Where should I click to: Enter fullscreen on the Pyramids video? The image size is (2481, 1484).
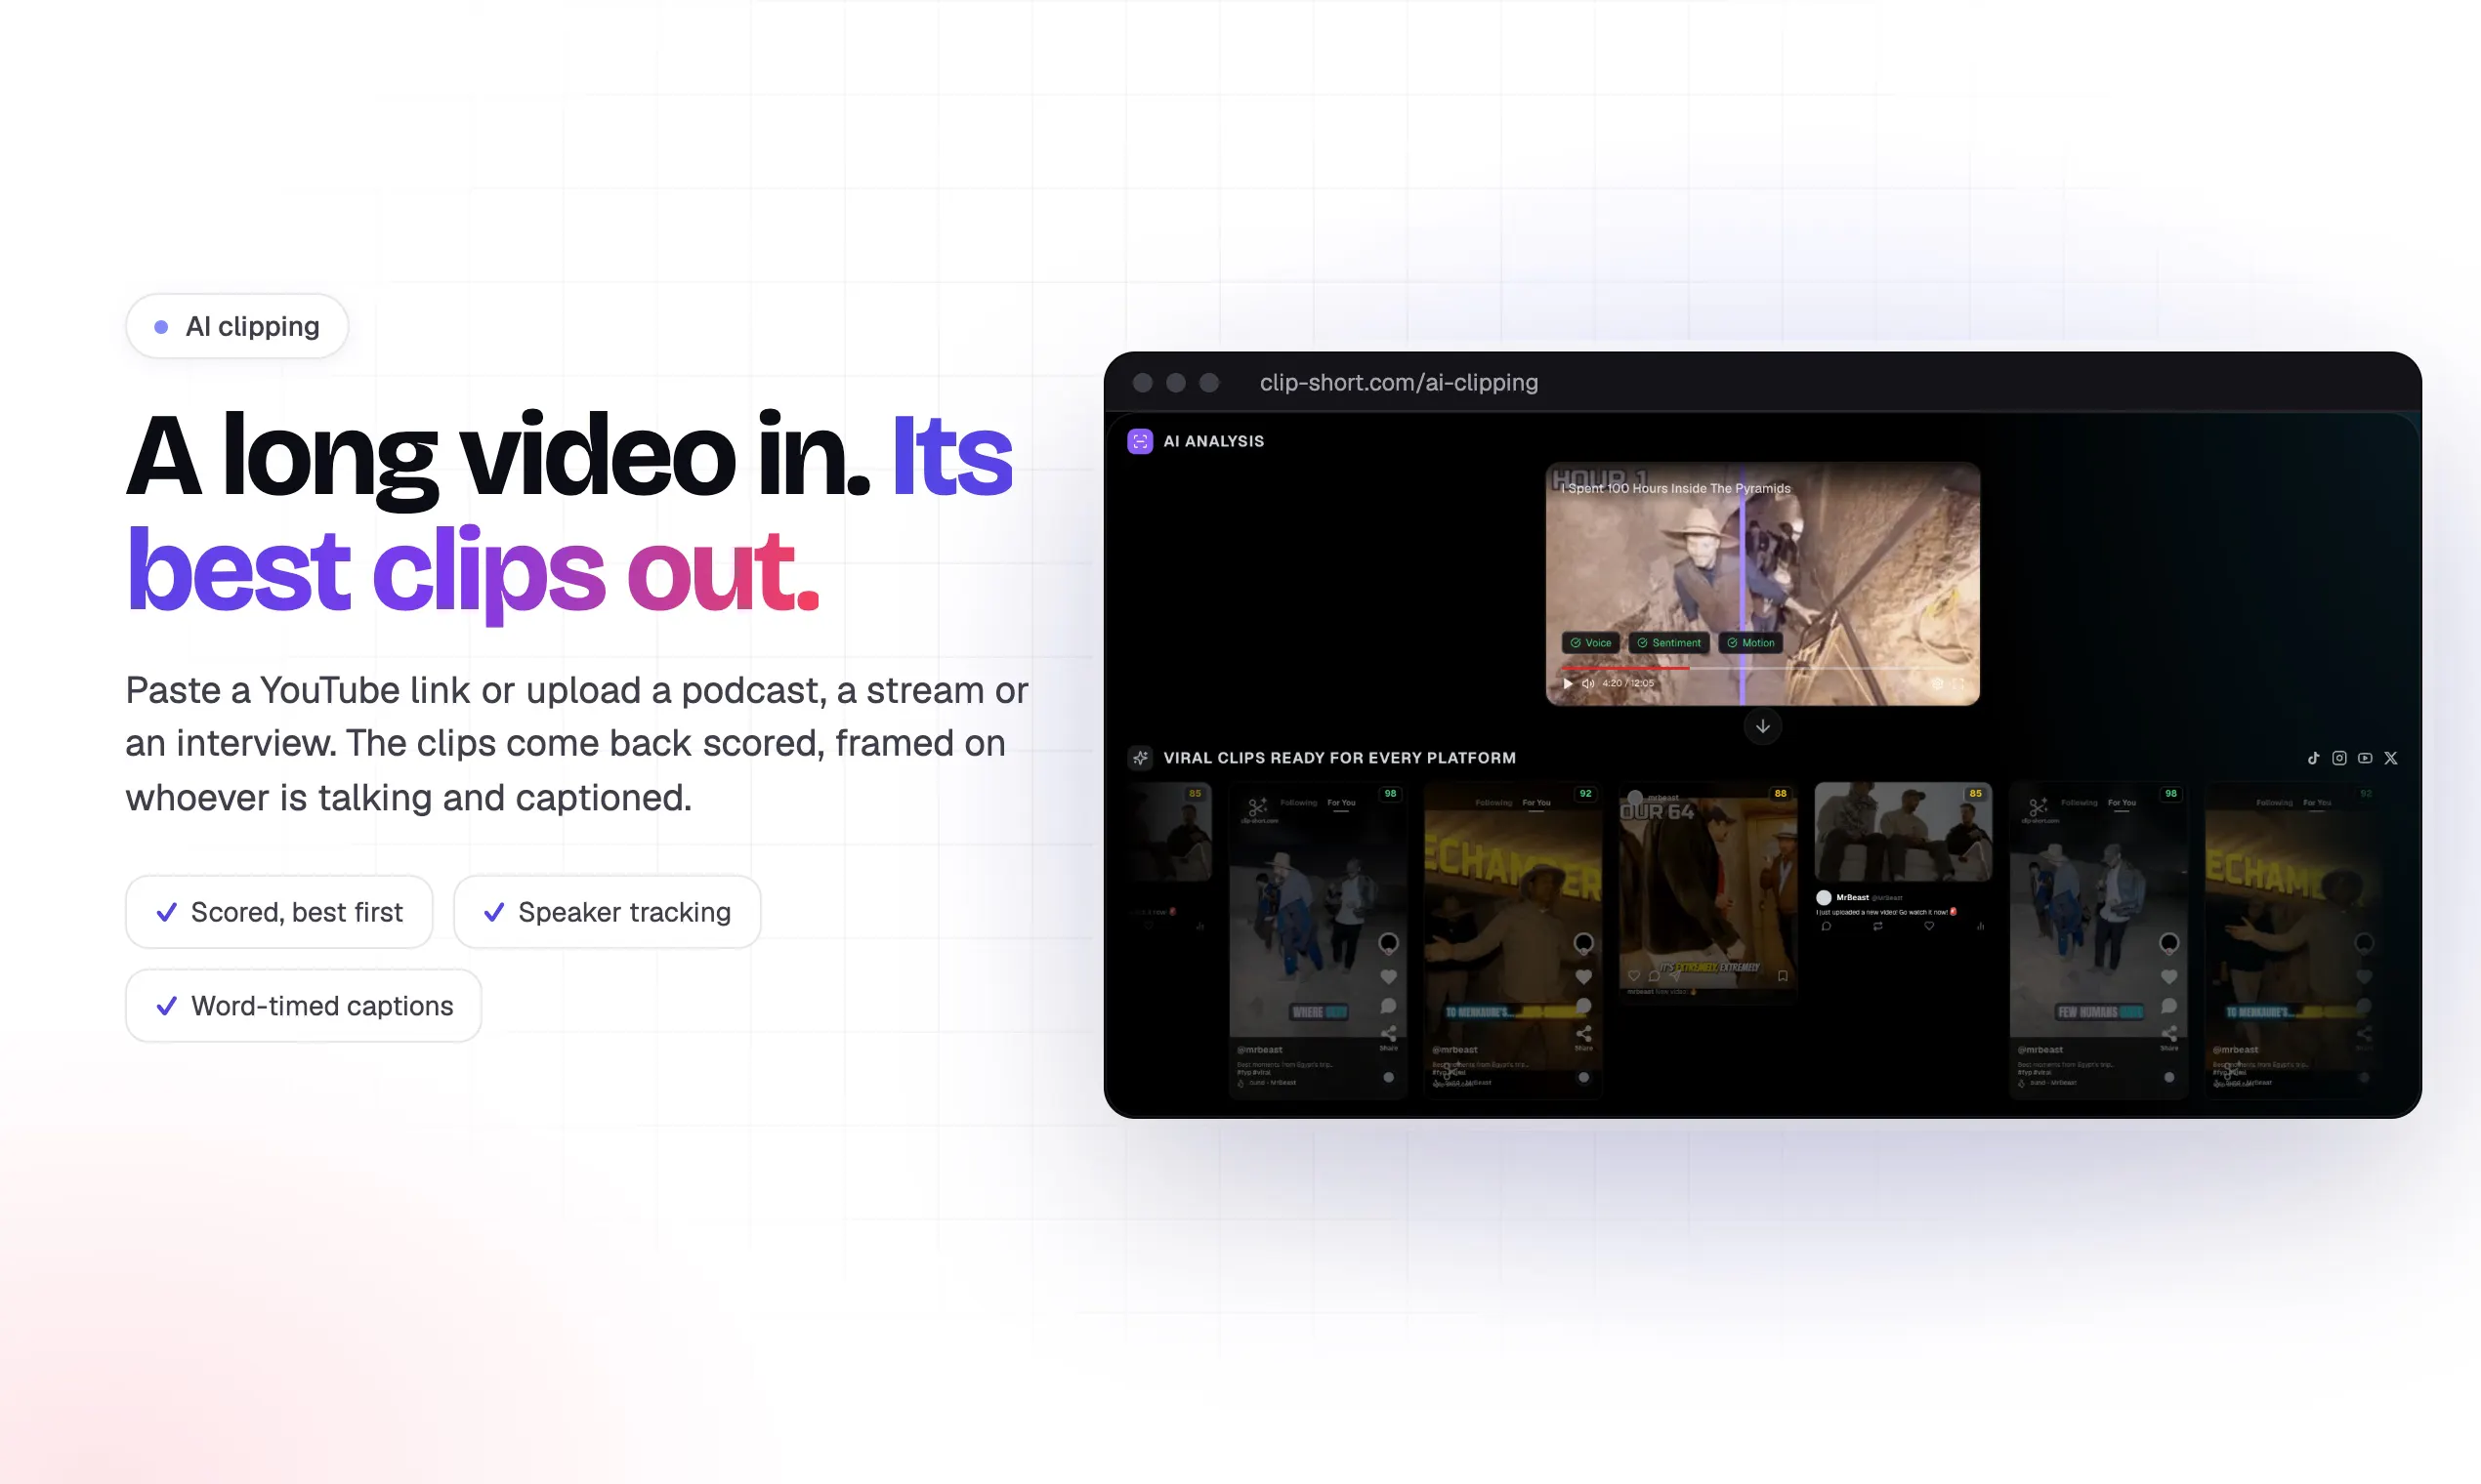1957,683
